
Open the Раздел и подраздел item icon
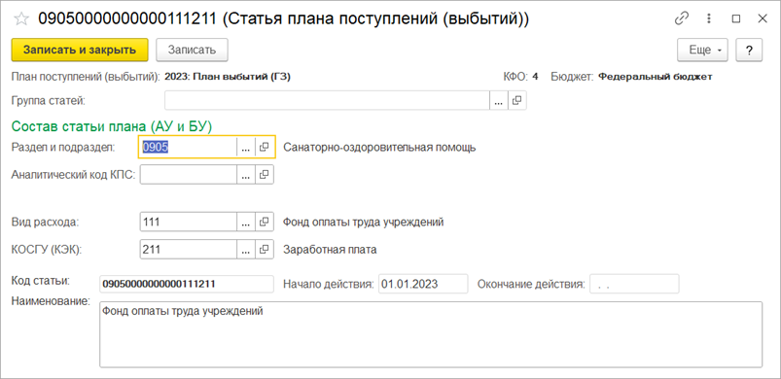264,147
